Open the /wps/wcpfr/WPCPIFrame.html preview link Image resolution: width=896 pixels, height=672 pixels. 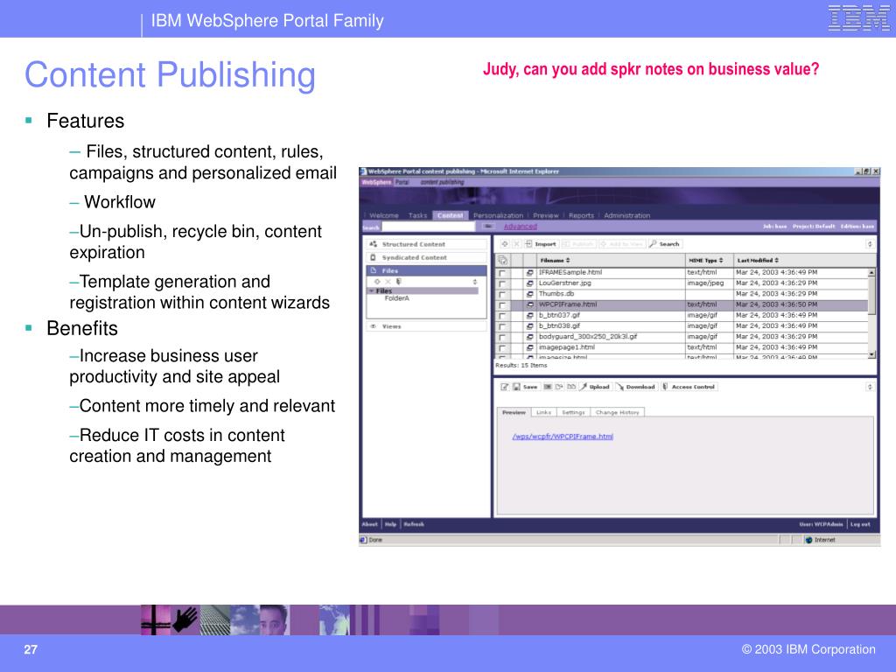563,437
